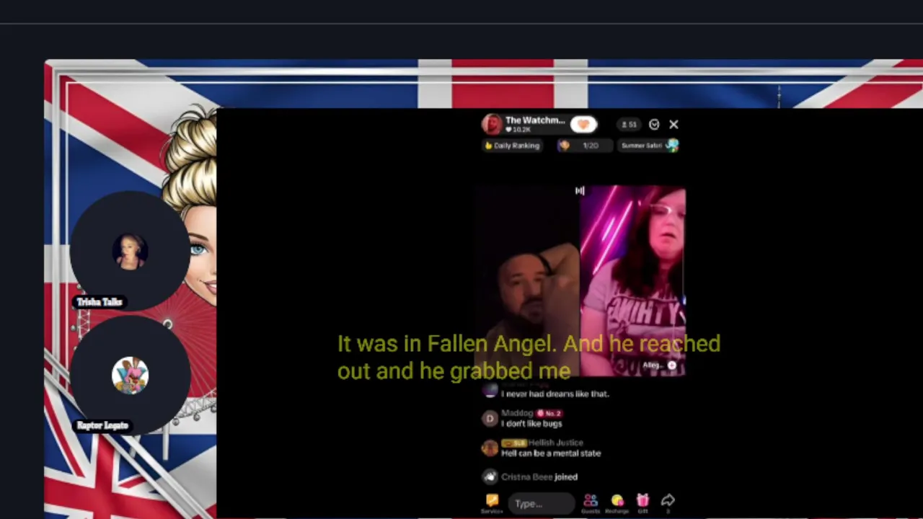Screen dimensions: 923x519
Task: Click the 10.2K likes count
Action: tap(518, 130)
